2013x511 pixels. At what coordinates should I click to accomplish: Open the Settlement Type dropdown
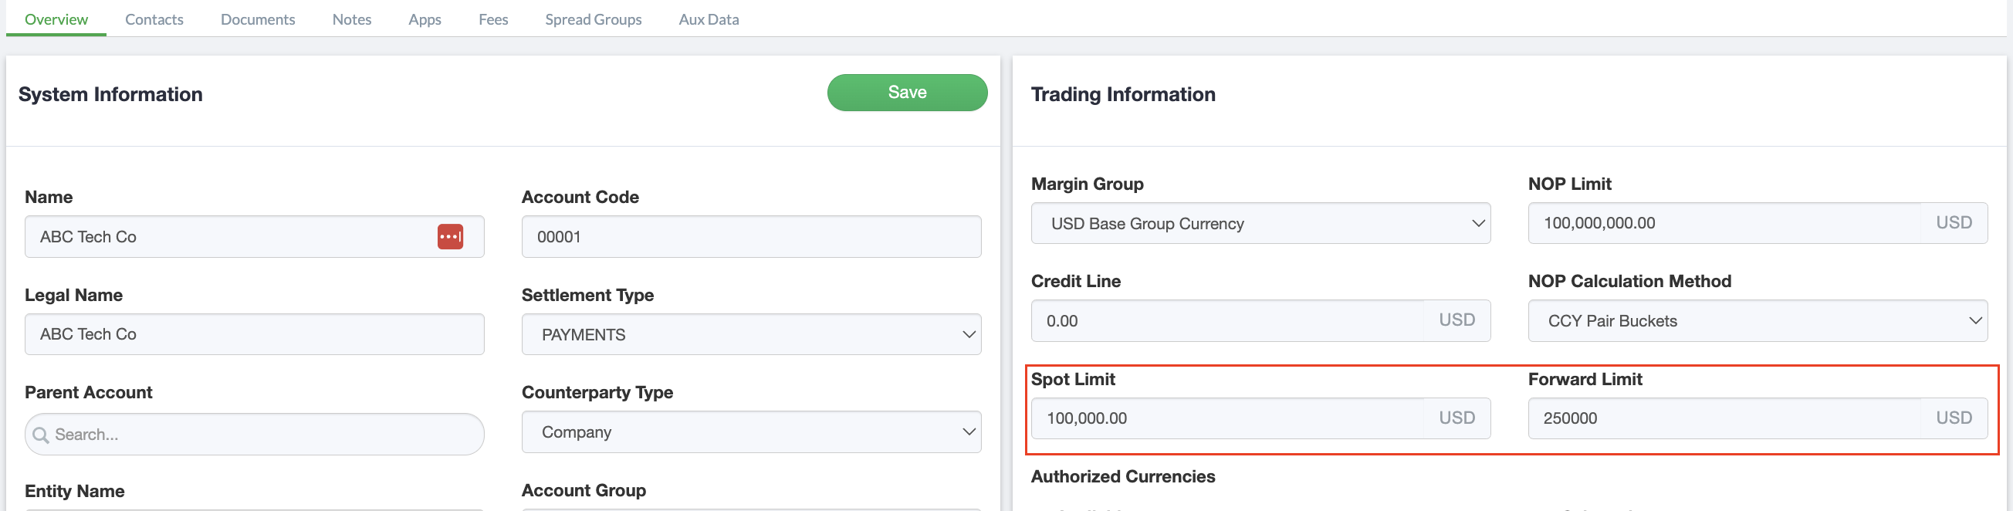click(750, 334)
